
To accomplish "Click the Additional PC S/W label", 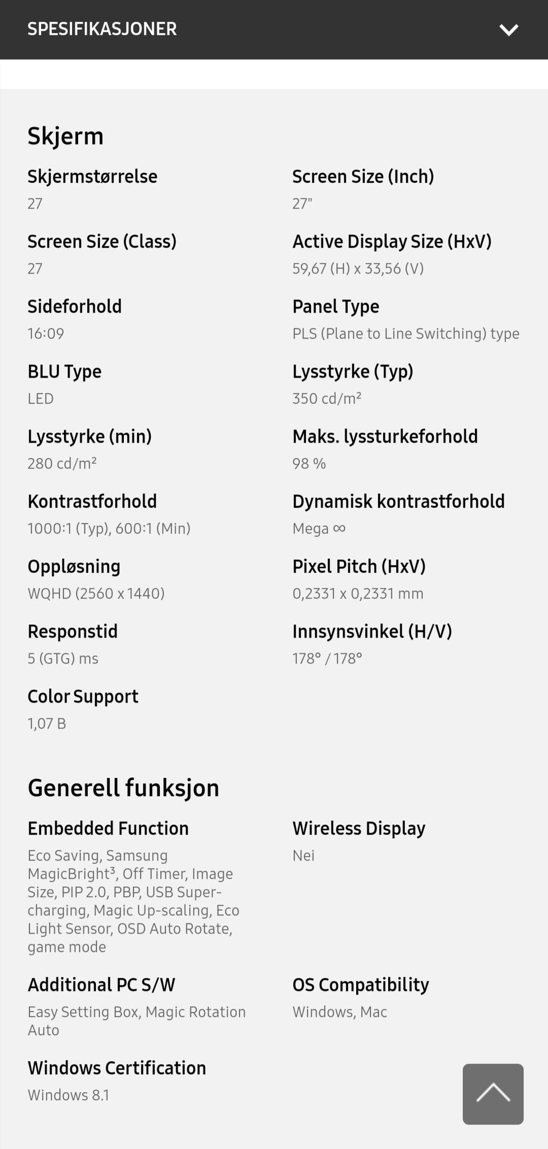I will click(x=101, y=985).
